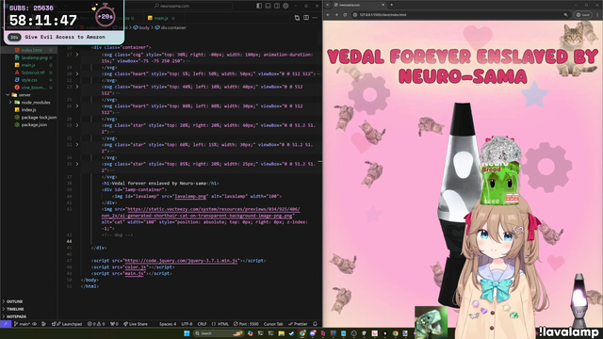Screen dimensions: 603x339
Task: Click Prettier formatter status
Action: [x=298, y=324]
